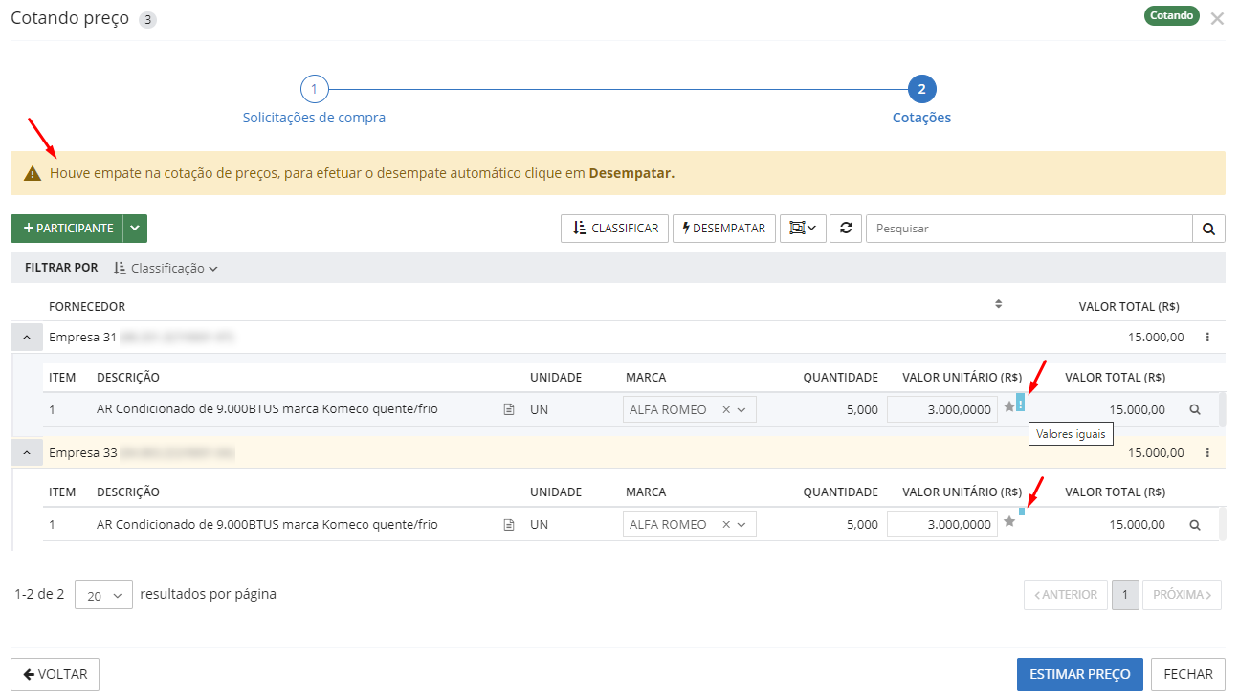1239x700 pixels.
Task: Open the more options menu for Empresa 31
Action: (1207, 338)
